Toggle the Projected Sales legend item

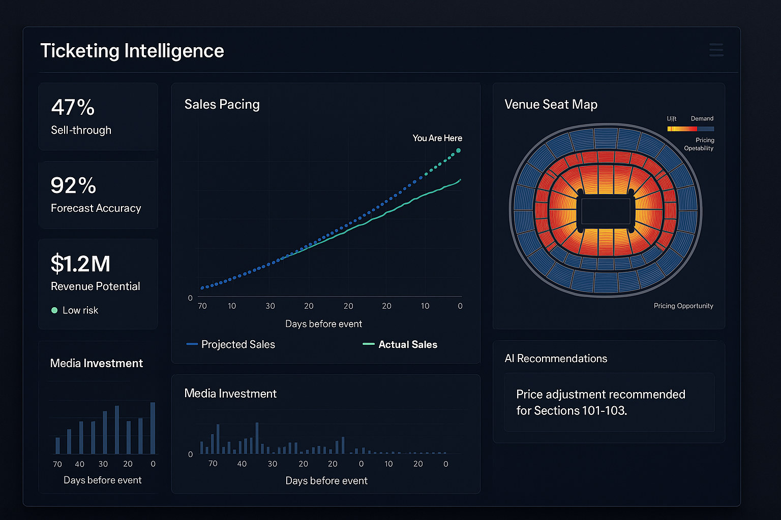(231, 344)
